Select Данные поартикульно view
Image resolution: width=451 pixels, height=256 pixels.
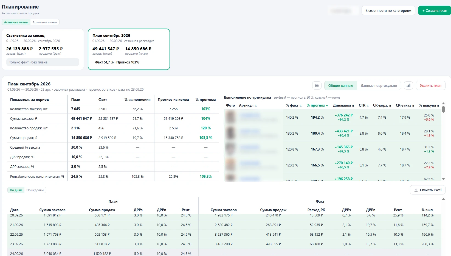(x=379, y=85)
